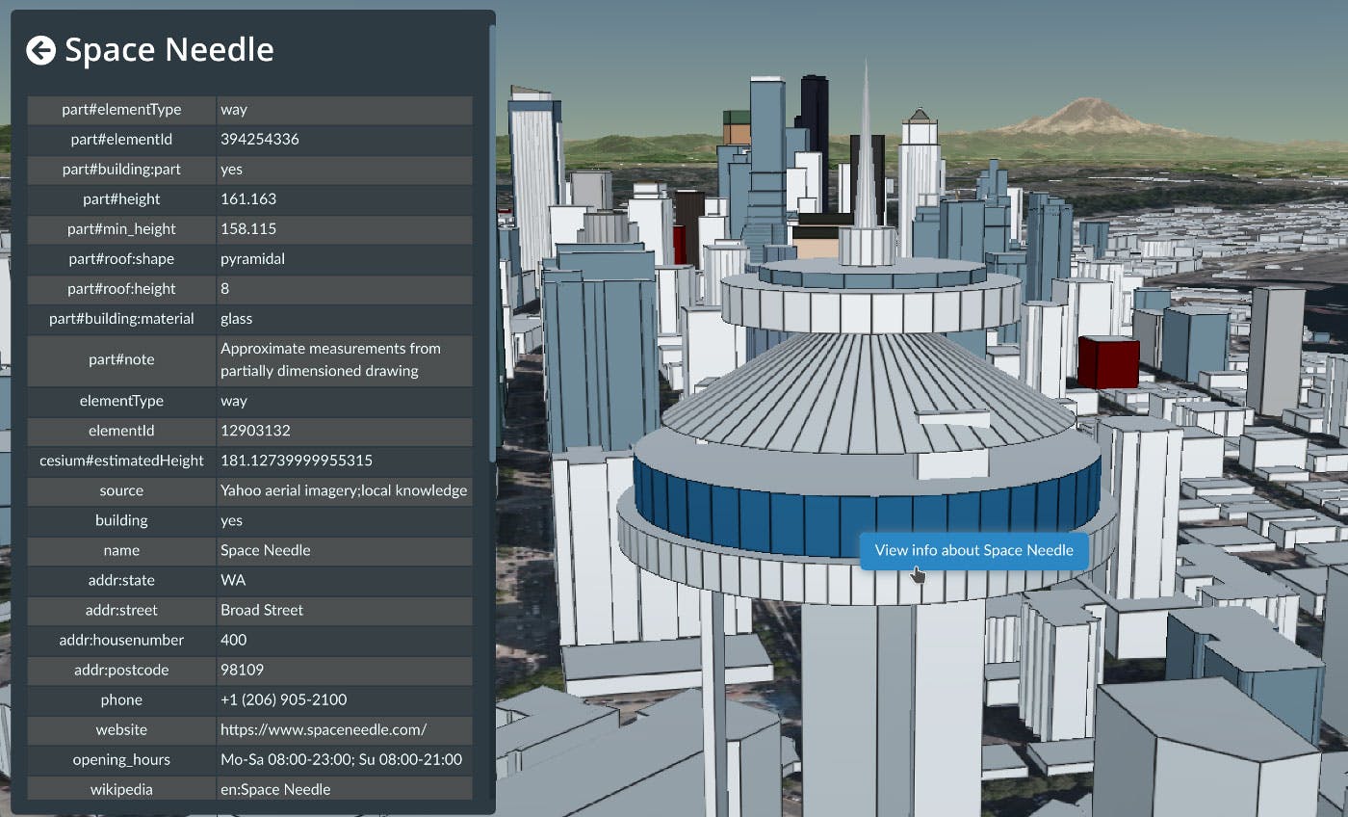Click the back arrow on the Space Needle panel
The height and width of the screenshot is (817, 1348).
click(x=40, y=49)
